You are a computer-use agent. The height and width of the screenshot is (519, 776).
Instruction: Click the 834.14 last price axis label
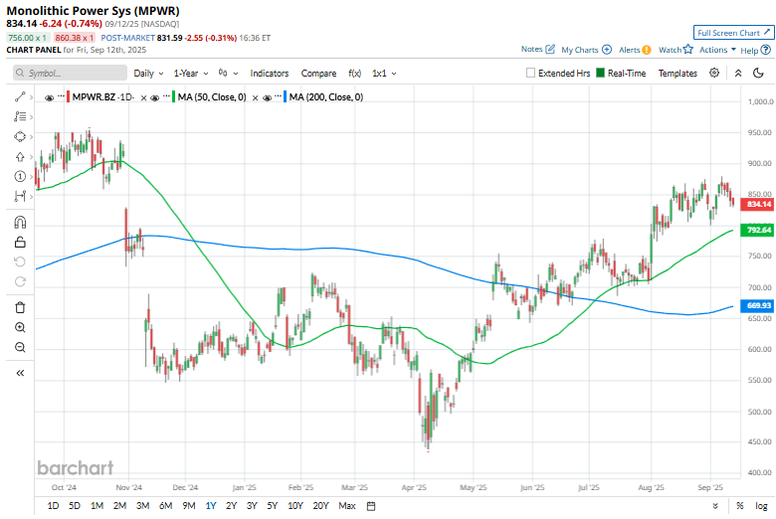pos(757,205)
